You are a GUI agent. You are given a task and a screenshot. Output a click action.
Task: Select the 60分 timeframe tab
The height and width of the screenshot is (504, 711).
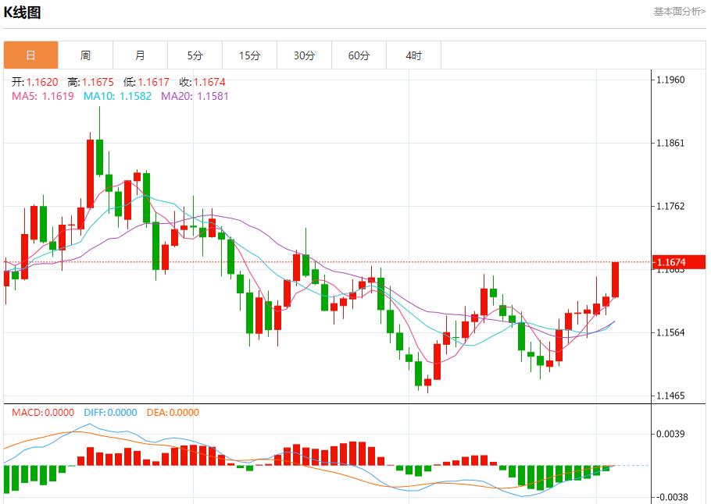tap(359, 55)
